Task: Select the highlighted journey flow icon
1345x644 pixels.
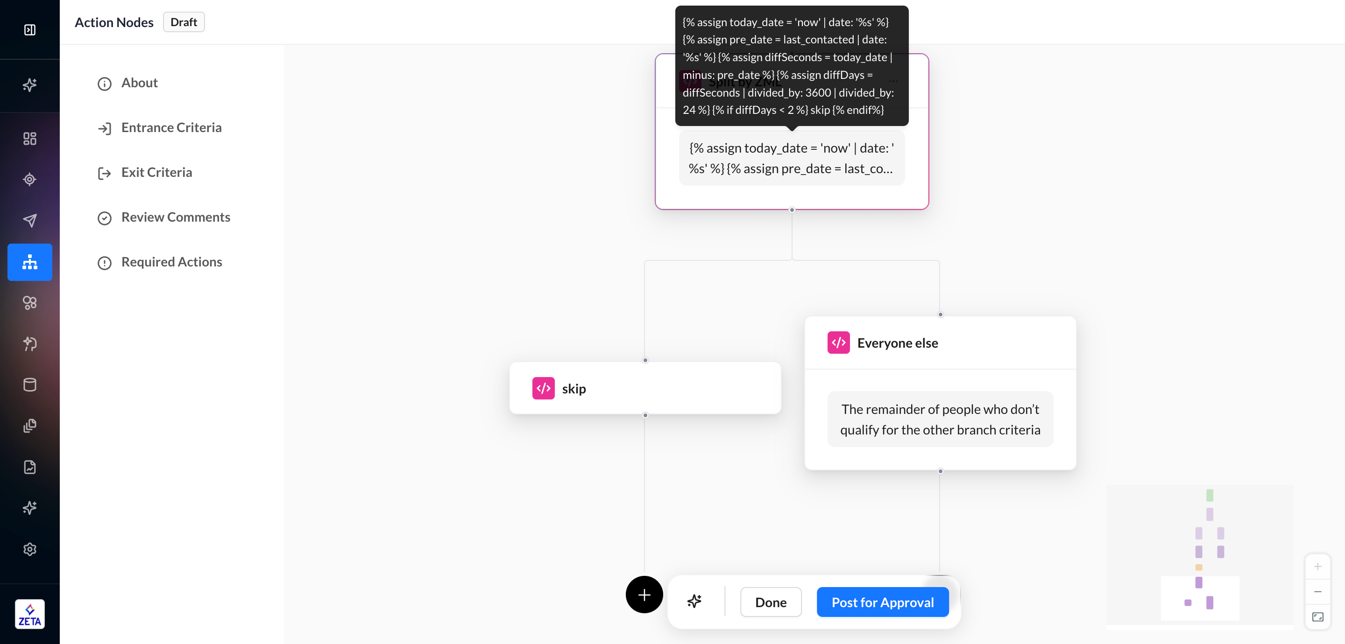Action: click(30, 262)
